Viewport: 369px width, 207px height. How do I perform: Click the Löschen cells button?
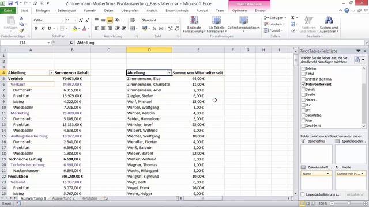(x=274, y=24)
